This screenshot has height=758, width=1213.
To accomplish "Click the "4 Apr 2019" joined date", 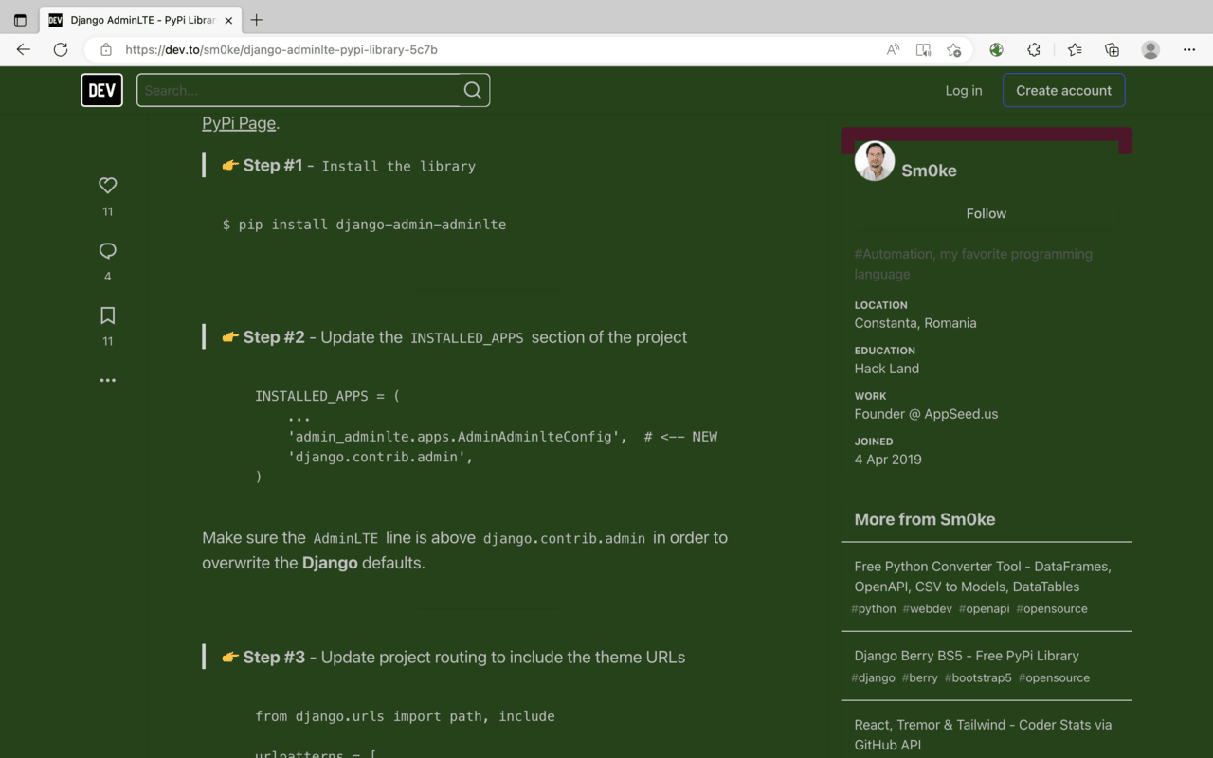I will point(888,460).
